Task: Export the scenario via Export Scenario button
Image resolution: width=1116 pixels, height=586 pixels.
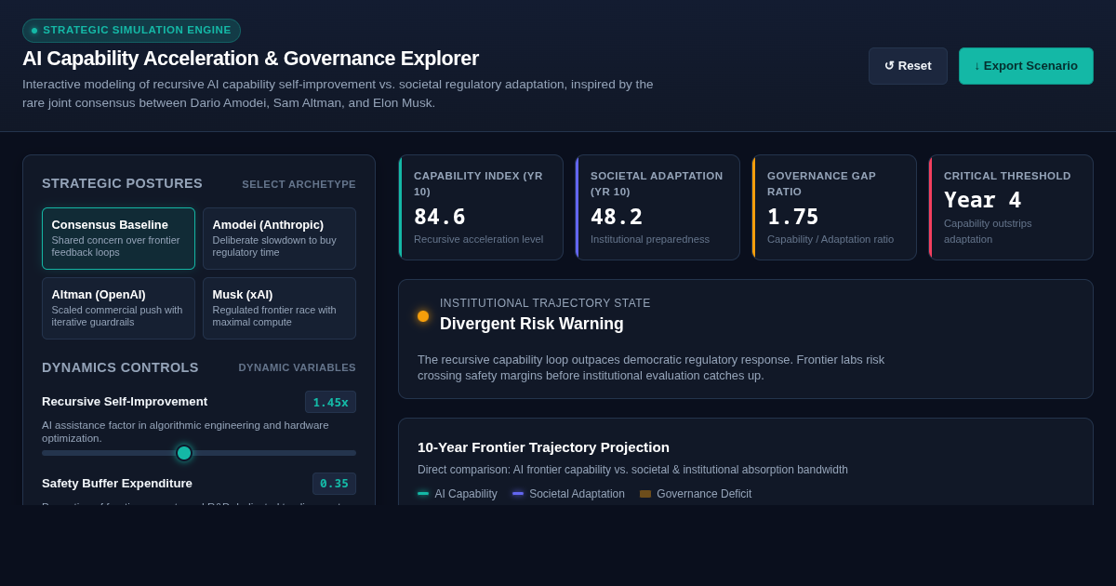Action: pos(1026,66)
